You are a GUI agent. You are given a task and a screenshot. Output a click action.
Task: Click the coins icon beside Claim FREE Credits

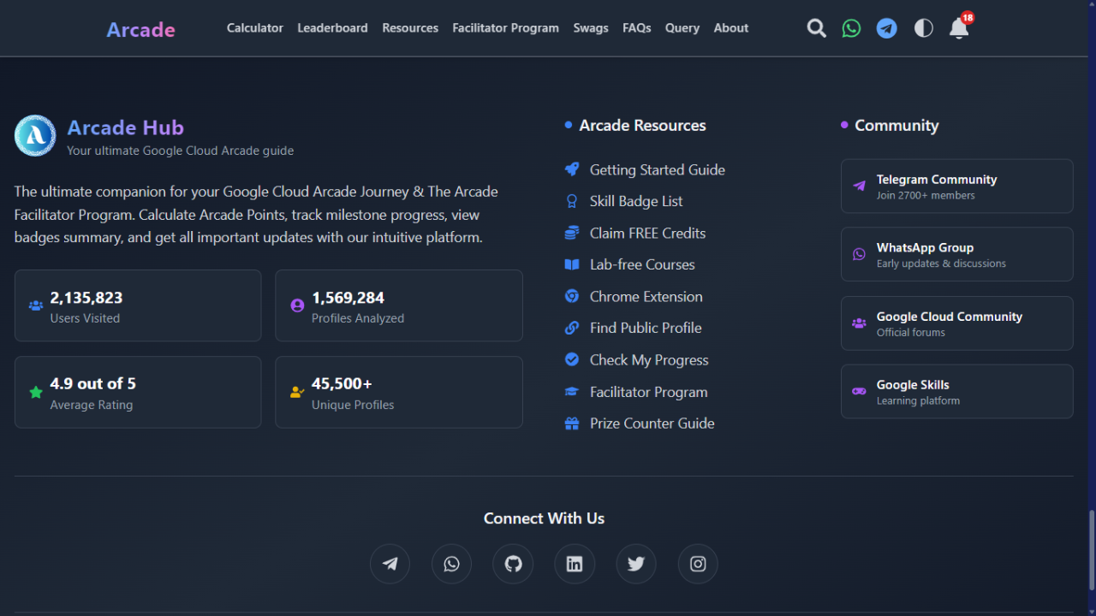[x=572, y=233]
